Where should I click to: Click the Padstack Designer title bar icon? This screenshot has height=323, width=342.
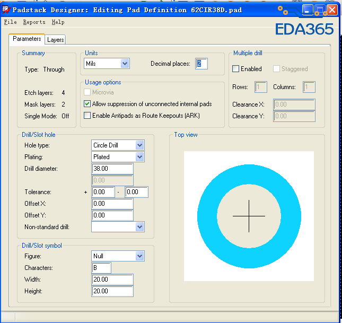click(6, 10)
